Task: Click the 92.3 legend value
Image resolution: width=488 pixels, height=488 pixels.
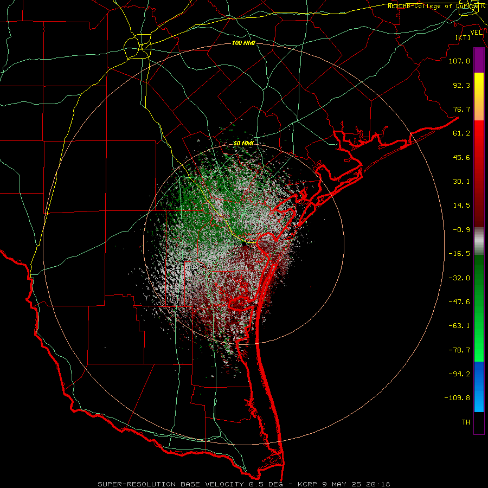Action: click(x=461, y=85)
